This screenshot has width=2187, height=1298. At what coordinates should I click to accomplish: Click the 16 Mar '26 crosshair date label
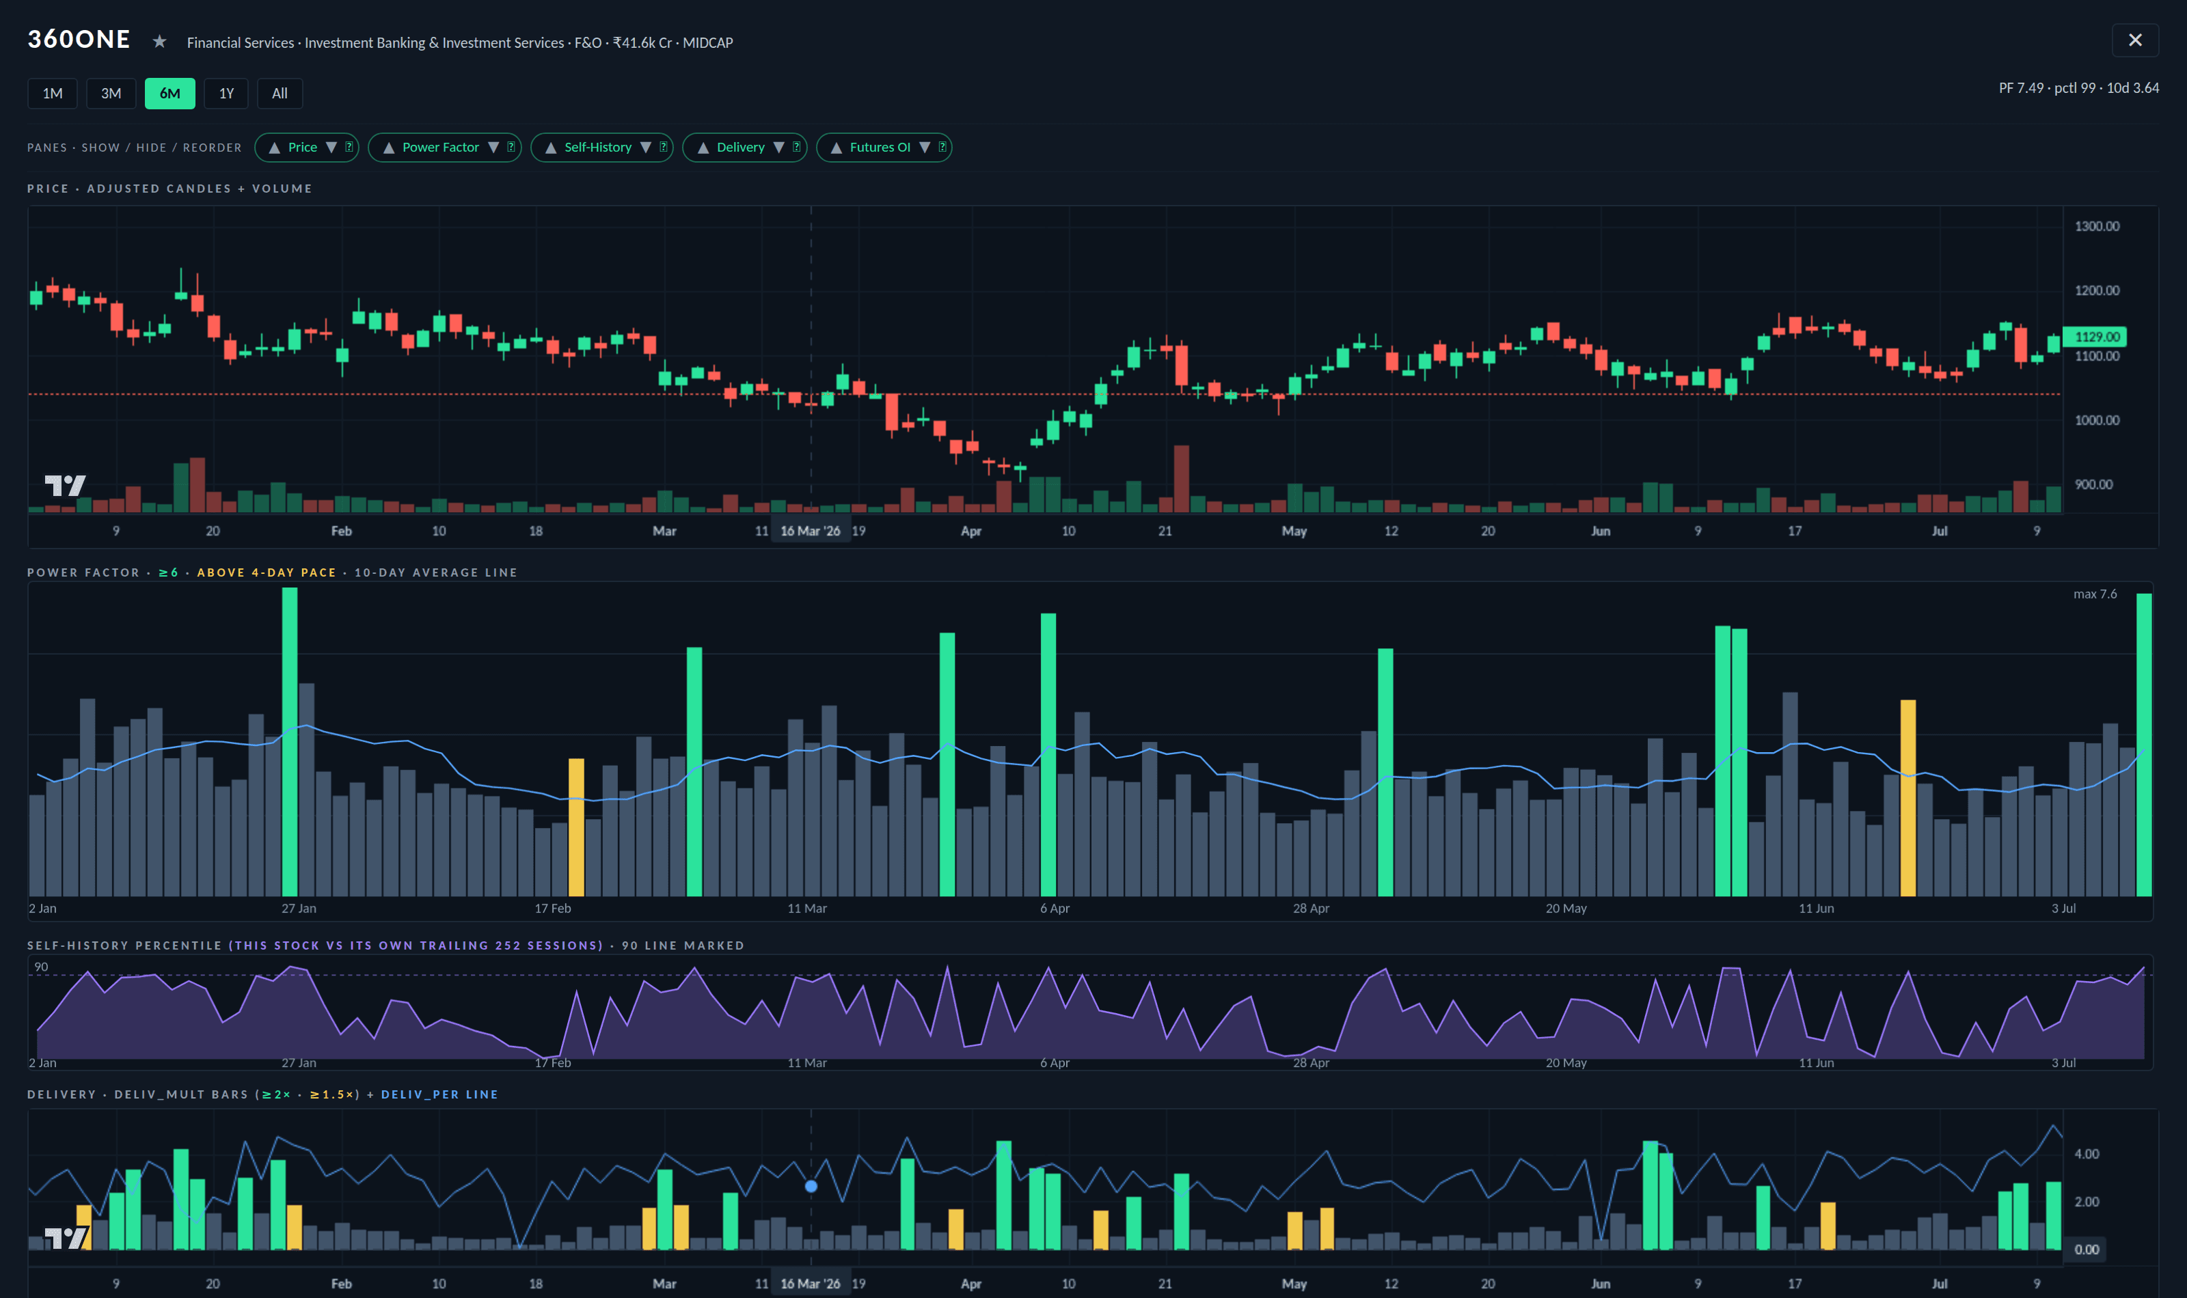(810, 531)
